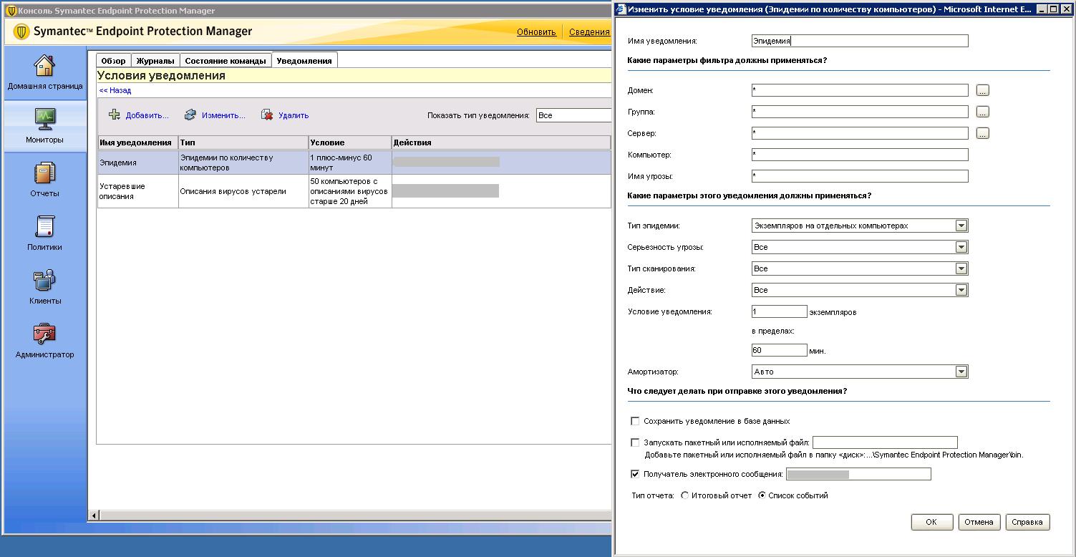
Task: Open the Амортизатор dropdown
Action: [860, 372]
